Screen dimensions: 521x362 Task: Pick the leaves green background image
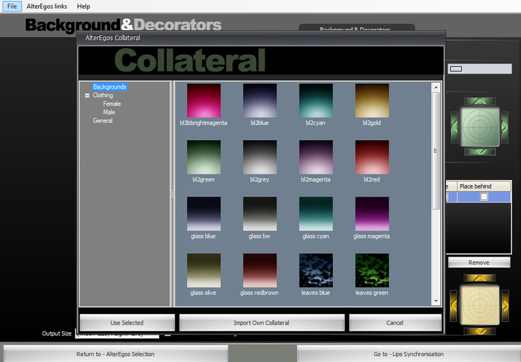pyautogui.click(x=371, y=270)
